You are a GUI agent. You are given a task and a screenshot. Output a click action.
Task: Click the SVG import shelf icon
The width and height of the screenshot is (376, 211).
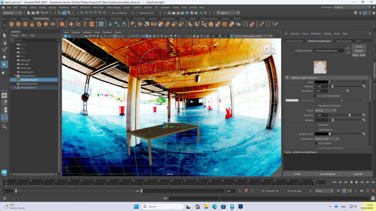tap(92, 24)
